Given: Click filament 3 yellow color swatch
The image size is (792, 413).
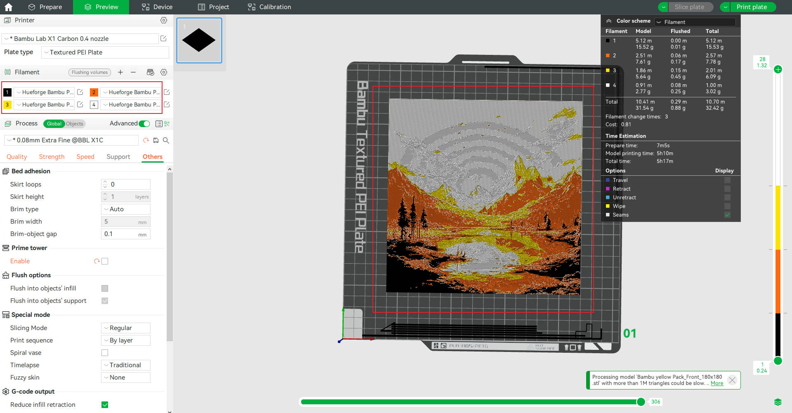Looking at the screenshot, I should coord(7,104).
